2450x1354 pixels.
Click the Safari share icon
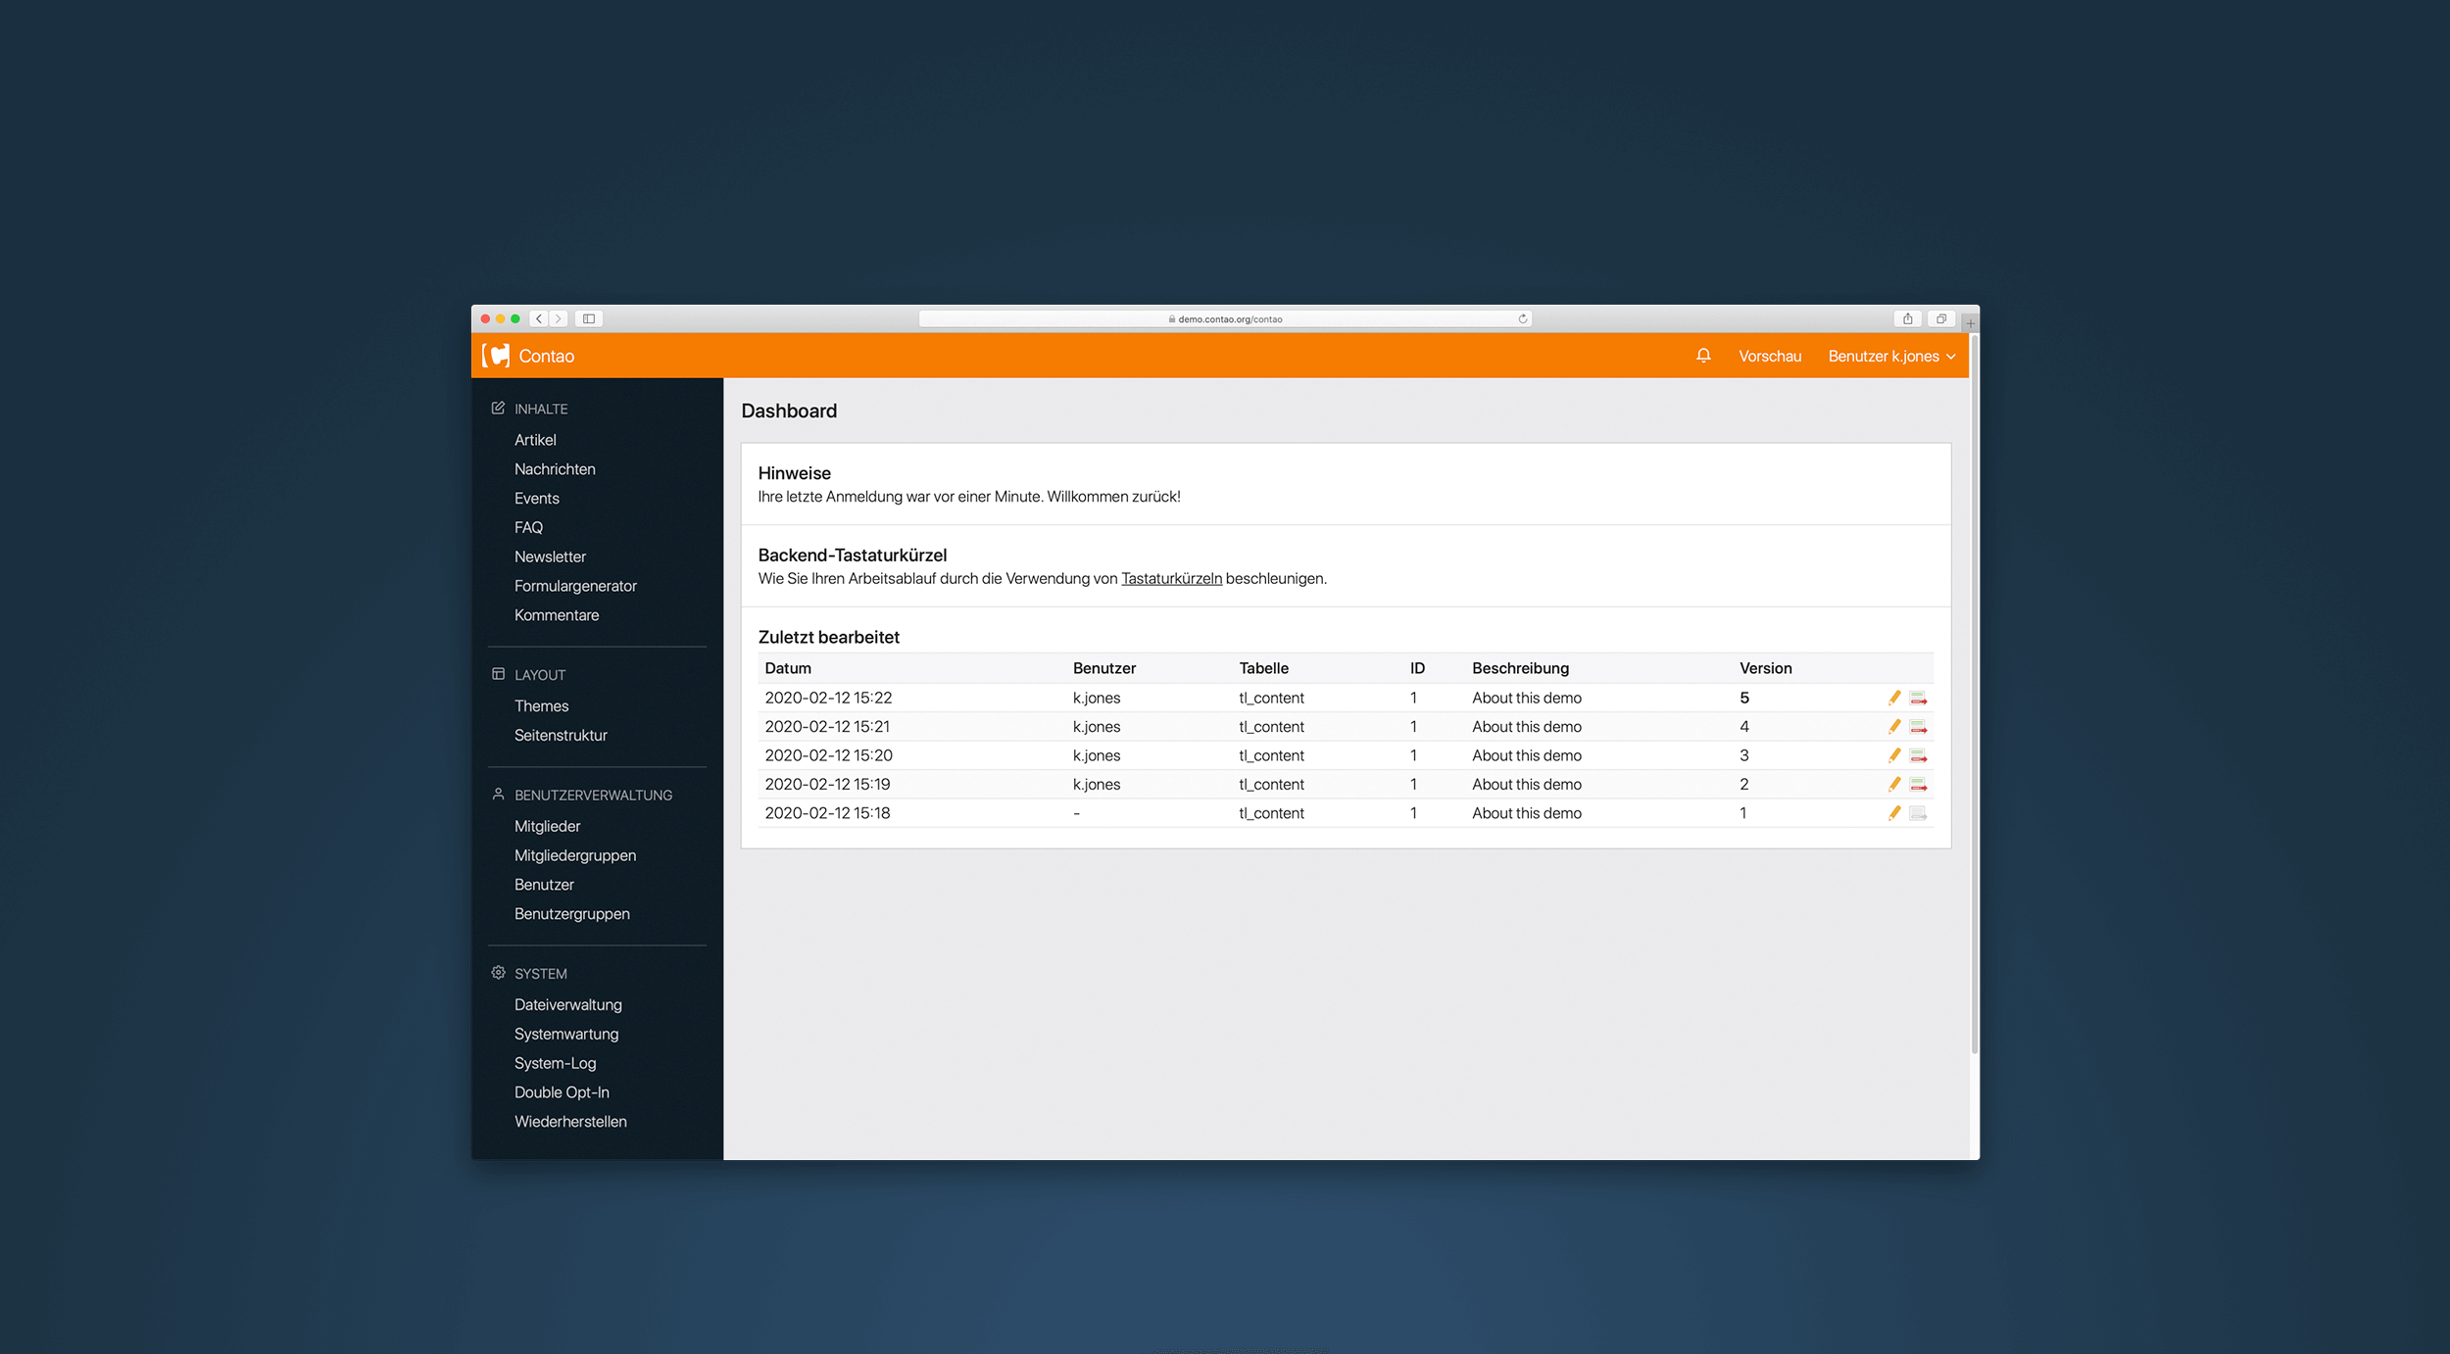(1909, 317)
